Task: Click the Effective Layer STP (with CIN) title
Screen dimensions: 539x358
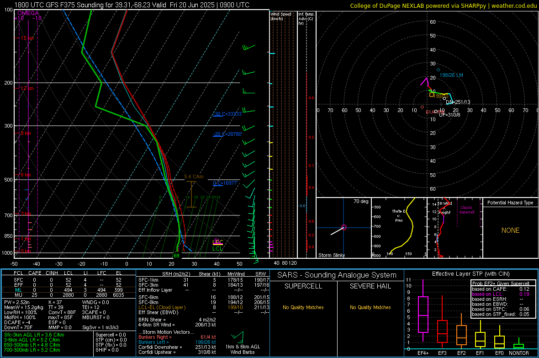Action: (x=471, y=274)
